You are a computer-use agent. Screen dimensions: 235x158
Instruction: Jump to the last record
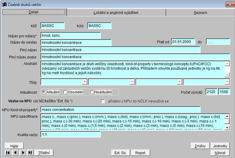[30, 153]
